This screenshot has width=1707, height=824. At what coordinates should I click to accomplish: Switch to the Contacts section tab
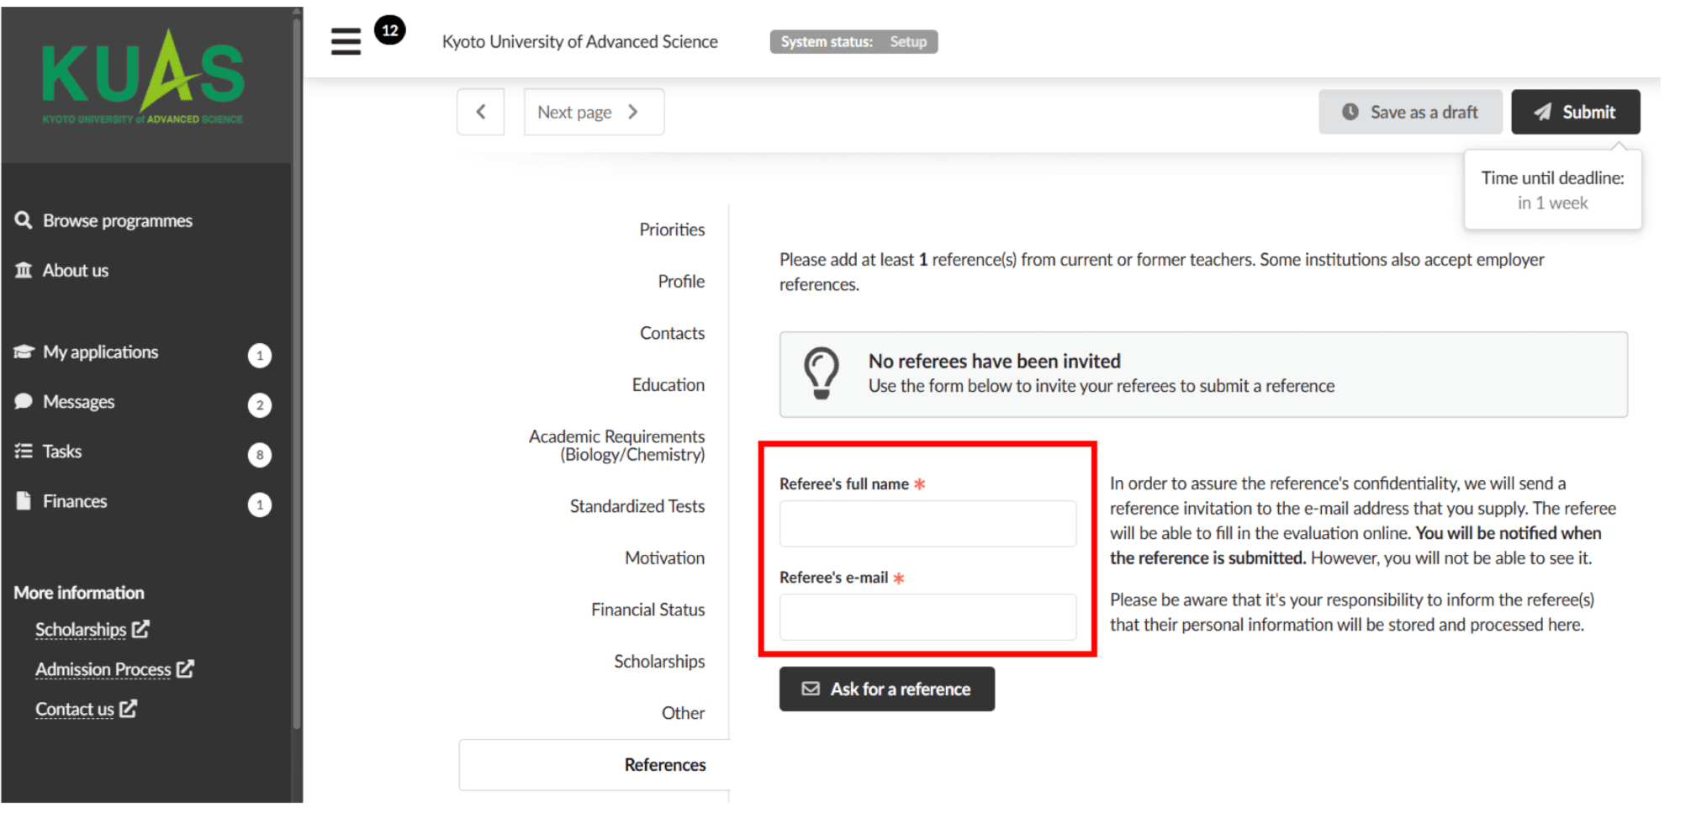[x=672, y=333]
